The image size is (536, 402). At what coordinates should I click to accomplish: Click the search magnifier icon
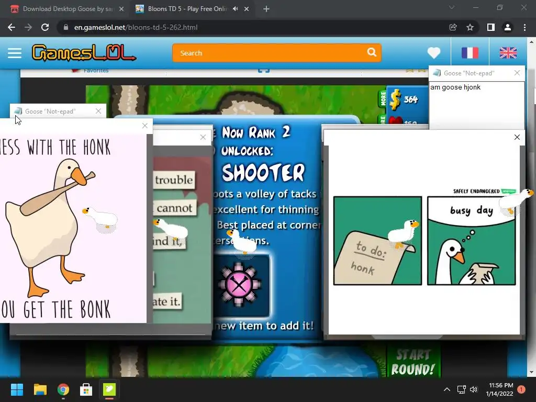[x=372, y=52]
